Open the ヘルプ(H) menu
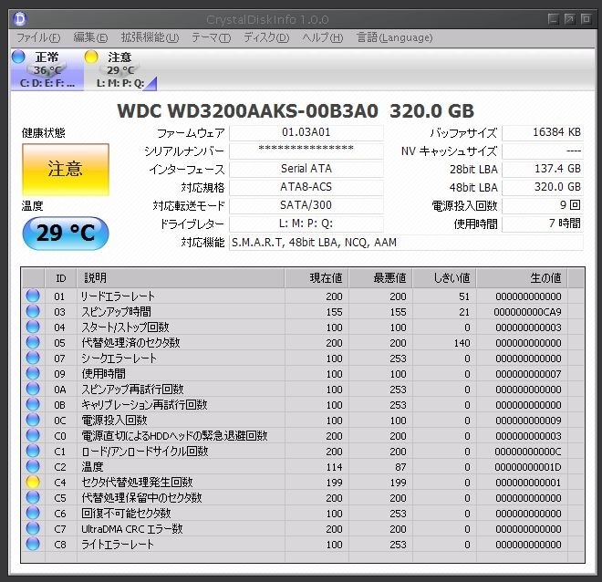Viewport: 602px width, 582px height. [x=323, y=37]
